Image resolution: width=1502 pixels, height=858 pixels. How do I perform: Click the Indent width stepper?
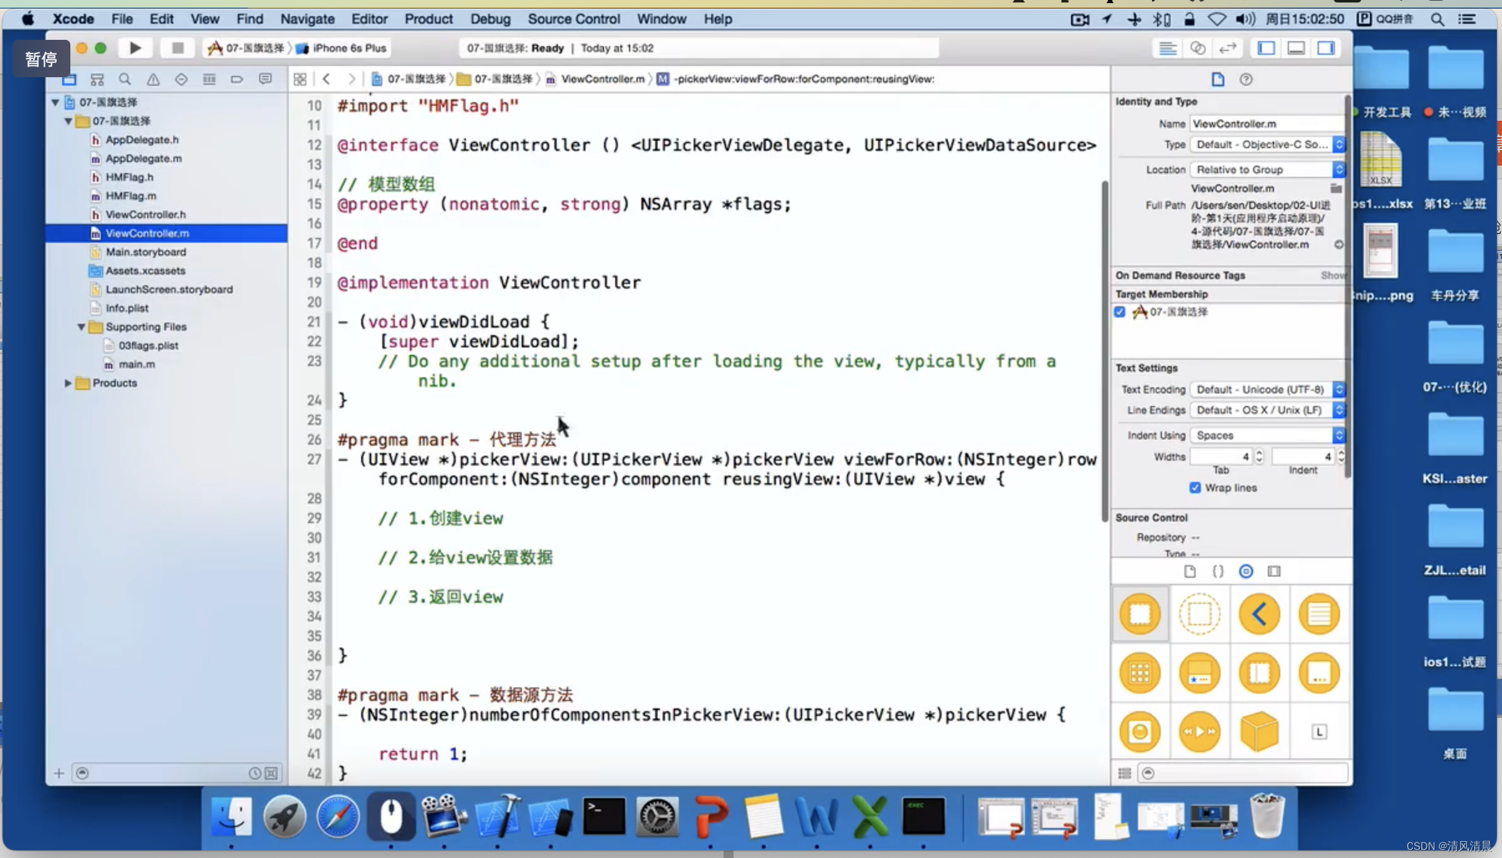coord(1341,456)
